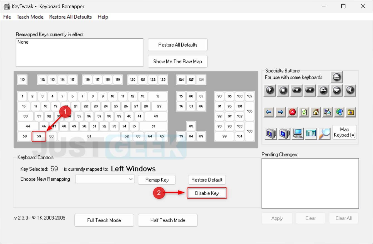Start Full Teach Mode
Image resolution: width=373 pixels, height=244 pixels.
pyautogui.click(x=104, y=220)
